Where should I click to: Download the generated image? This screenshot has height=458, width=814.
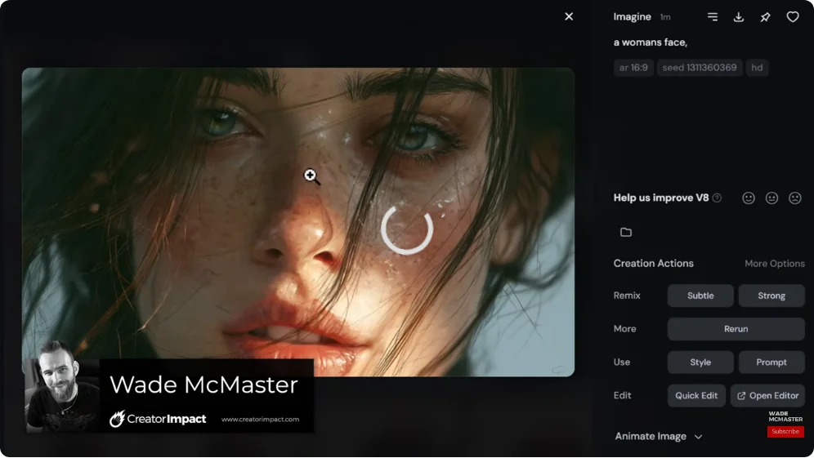click(738, 17)
